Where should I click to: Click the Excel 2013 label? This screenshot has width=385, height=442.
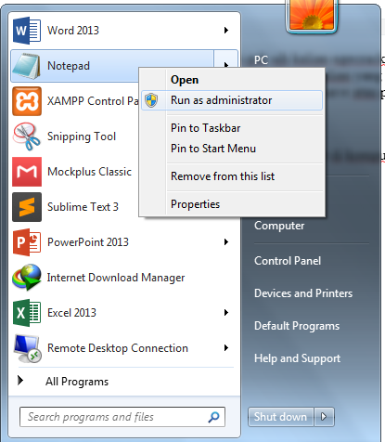(71, 313)
